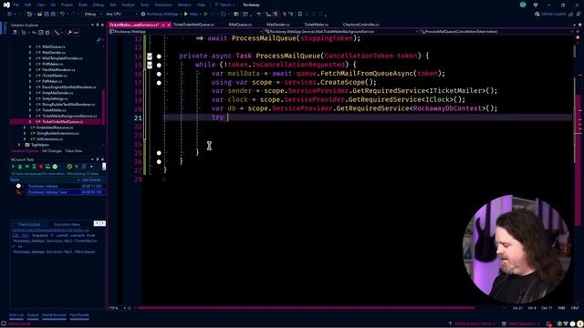
Task: Click the feedback icon next to the account avatar
Action: click(x=536, y=5)
